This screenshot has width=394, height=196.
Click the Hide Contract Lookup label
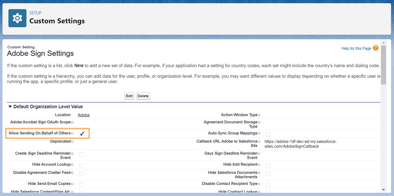click(x=238, y=192)
